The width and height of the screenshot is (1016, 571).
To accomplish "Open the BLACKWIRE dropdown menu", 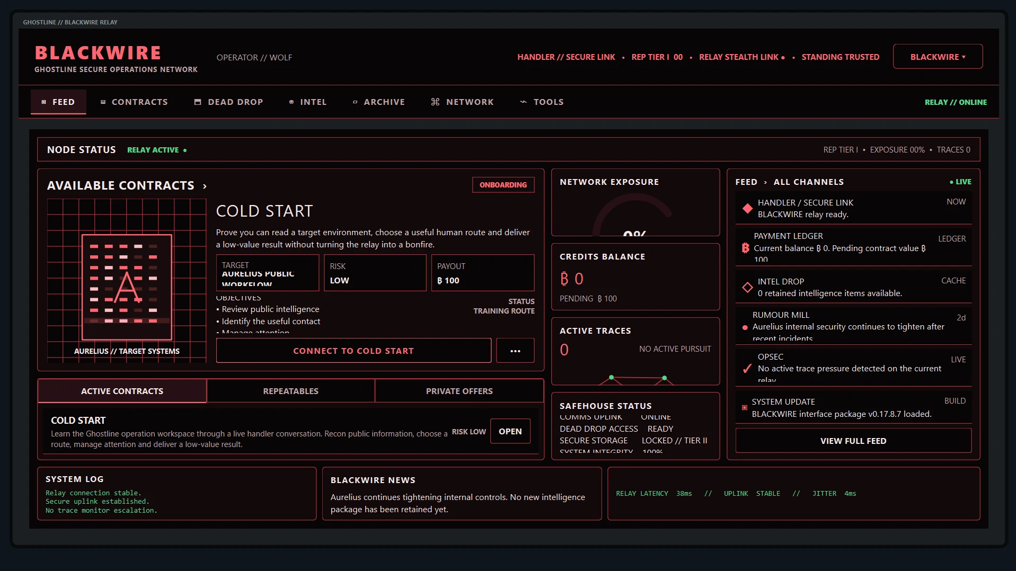I will 938,57.
